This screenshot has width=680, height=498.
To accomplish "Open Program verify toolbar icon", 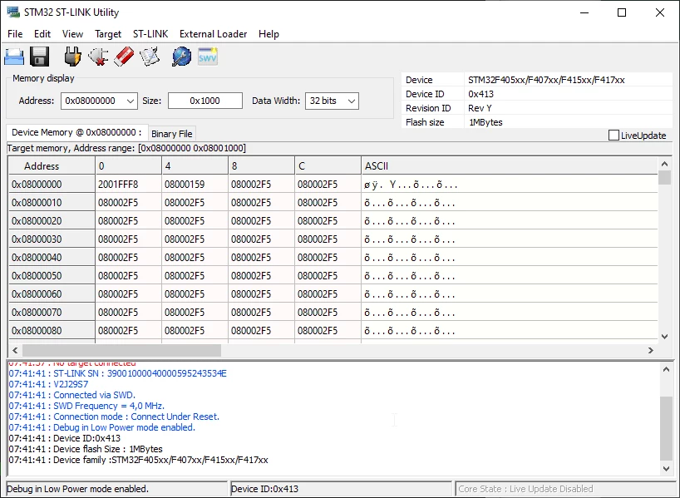I will tap(150, 57).
